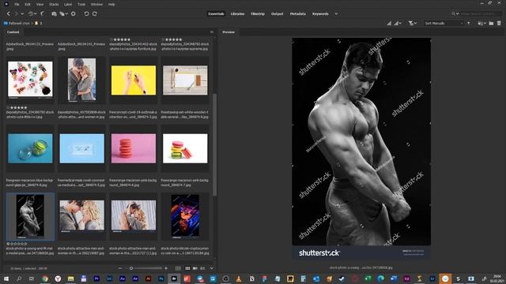Open the View menu
Viewport: 506px width, 284px height.
click(x=40, y=4)
